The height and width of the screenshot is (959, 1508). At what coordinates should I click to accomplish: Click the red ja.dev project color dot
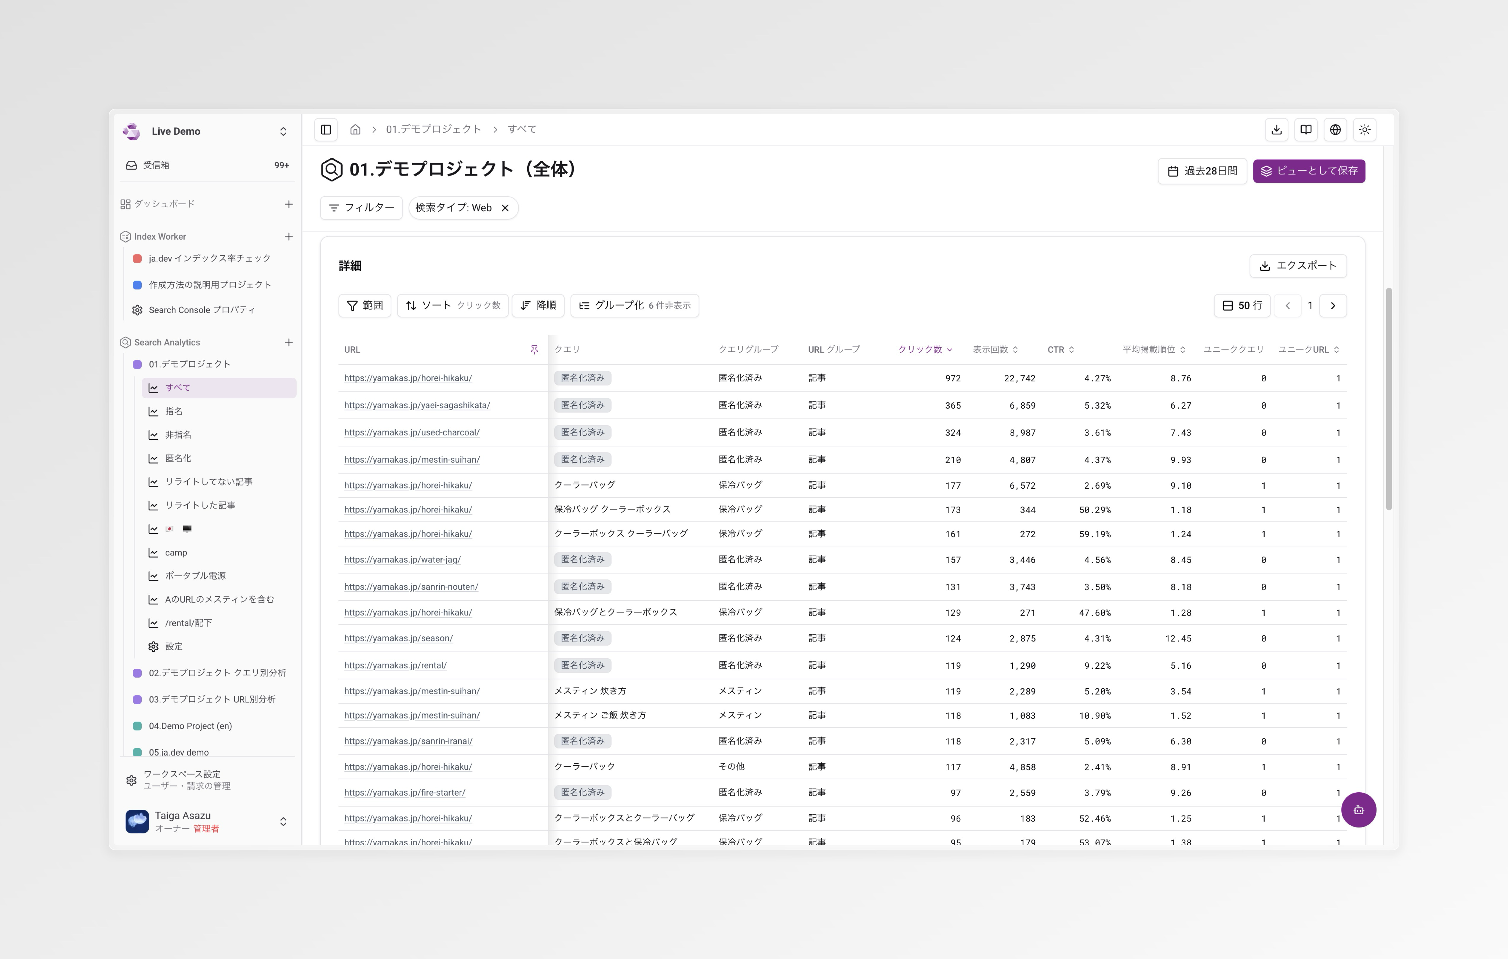[137, 259]
